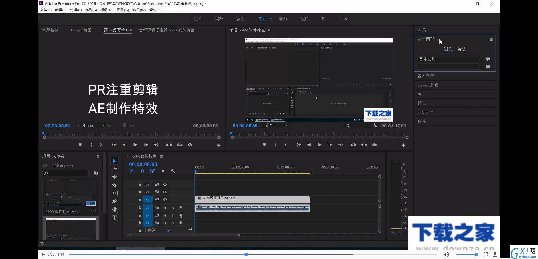This screenshot has width=538, height=259.
Task: Step back one frame in program monitor
Action: [309, 145]
